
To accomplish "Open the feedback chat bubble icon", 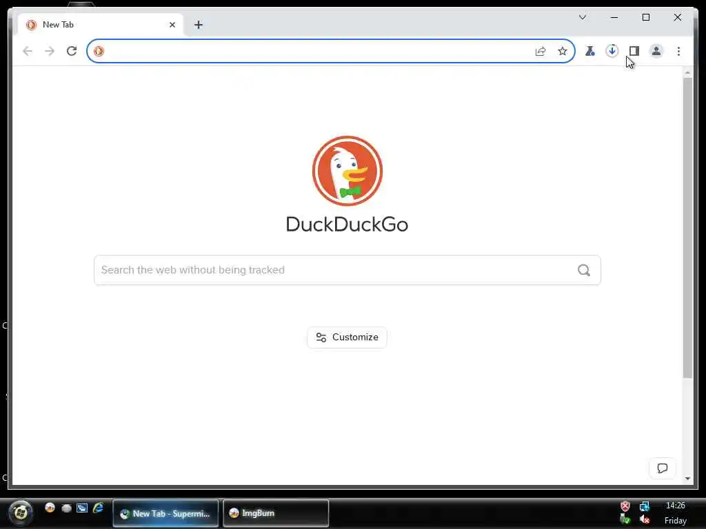I will [663, 468].
